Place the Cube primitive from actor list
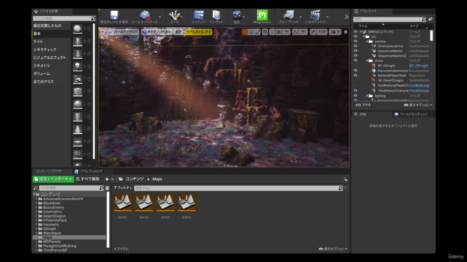This screenshot has width=467, height=262. [77, 92]
